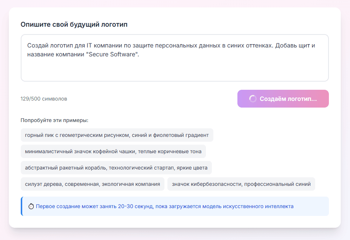Click the bottom border of the description text box
Screen dimensions: 350x240
click(x=174, y=80)
